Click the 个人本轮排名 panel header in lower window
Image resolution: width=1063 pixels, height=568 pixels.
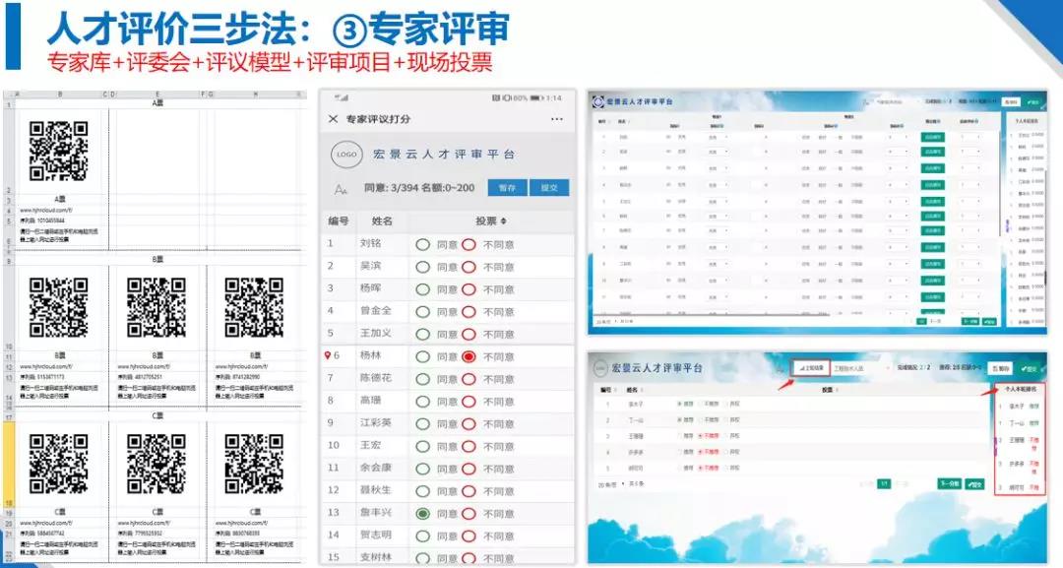(1021, 390)
